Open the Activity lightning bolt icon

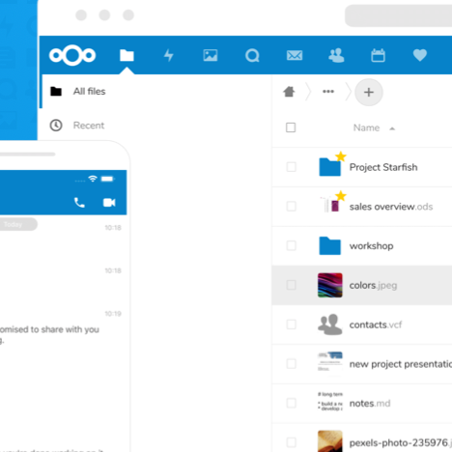(169, 55)
